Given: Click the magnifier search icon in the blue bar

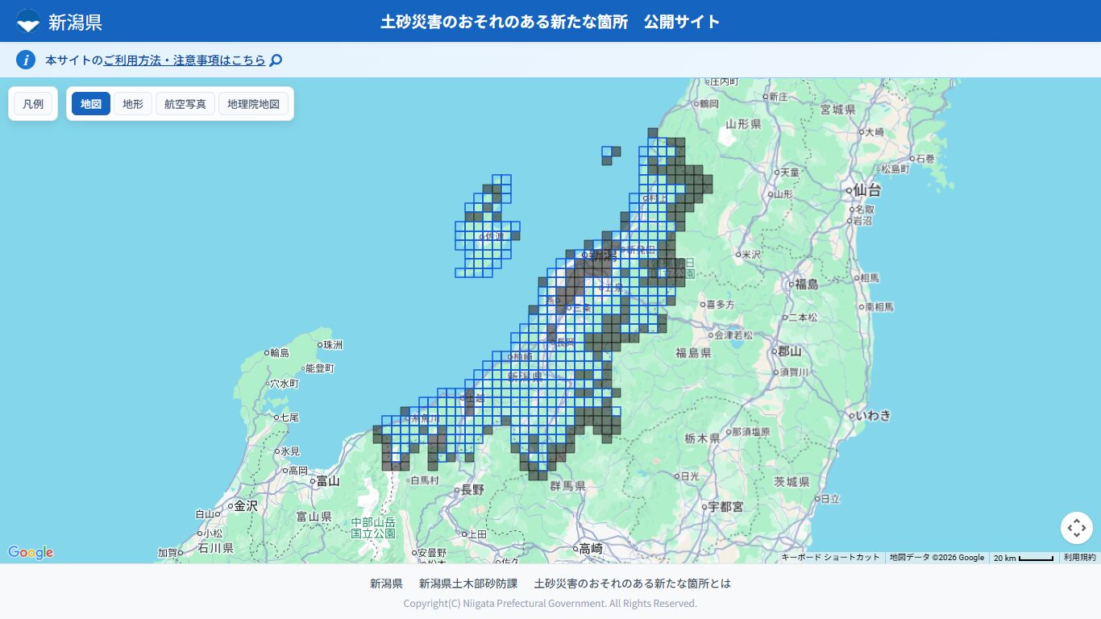Looking at the screenshot, I should [x=275, y=60].
